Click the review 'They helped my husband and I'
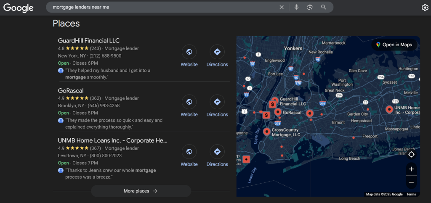This screenshot has width=431, height=203. 108,74
